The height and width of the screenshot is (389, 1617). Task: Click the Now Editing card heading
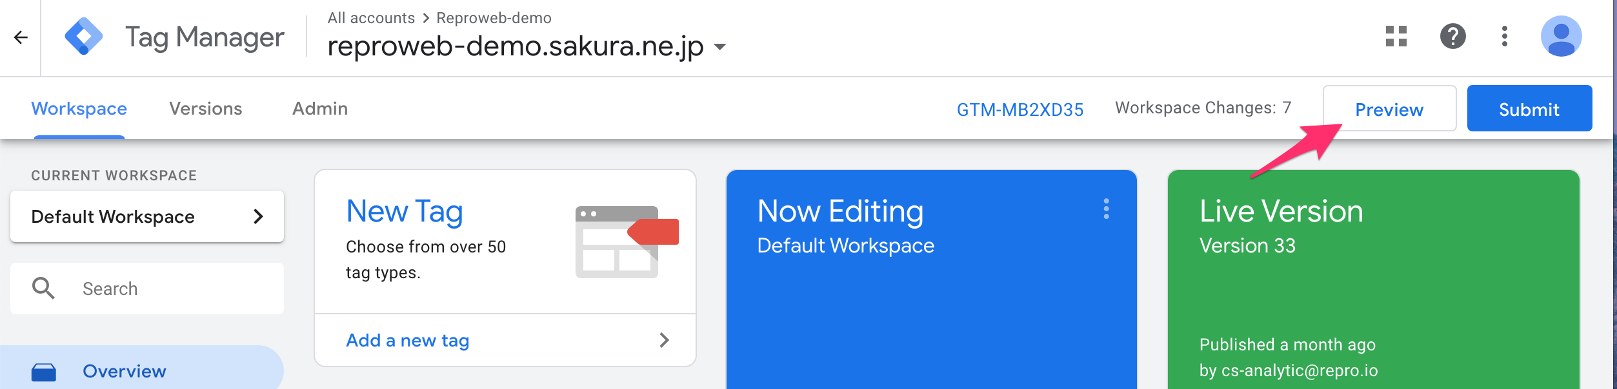tap(840, 211)
